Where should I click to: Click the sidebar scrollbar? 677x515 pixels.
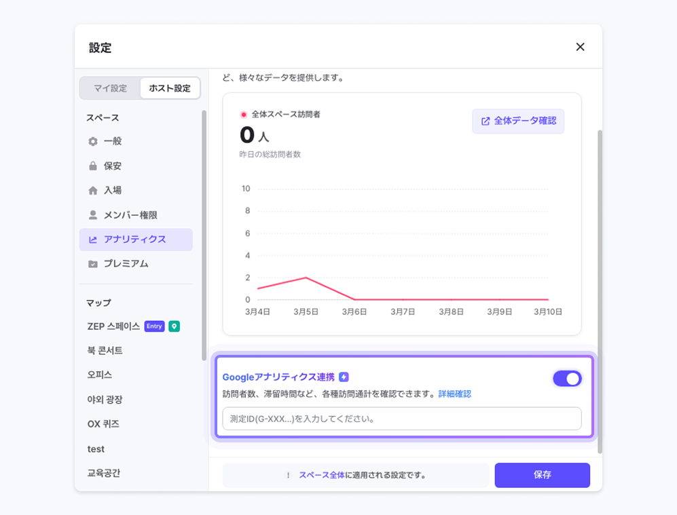pos(204,235)
